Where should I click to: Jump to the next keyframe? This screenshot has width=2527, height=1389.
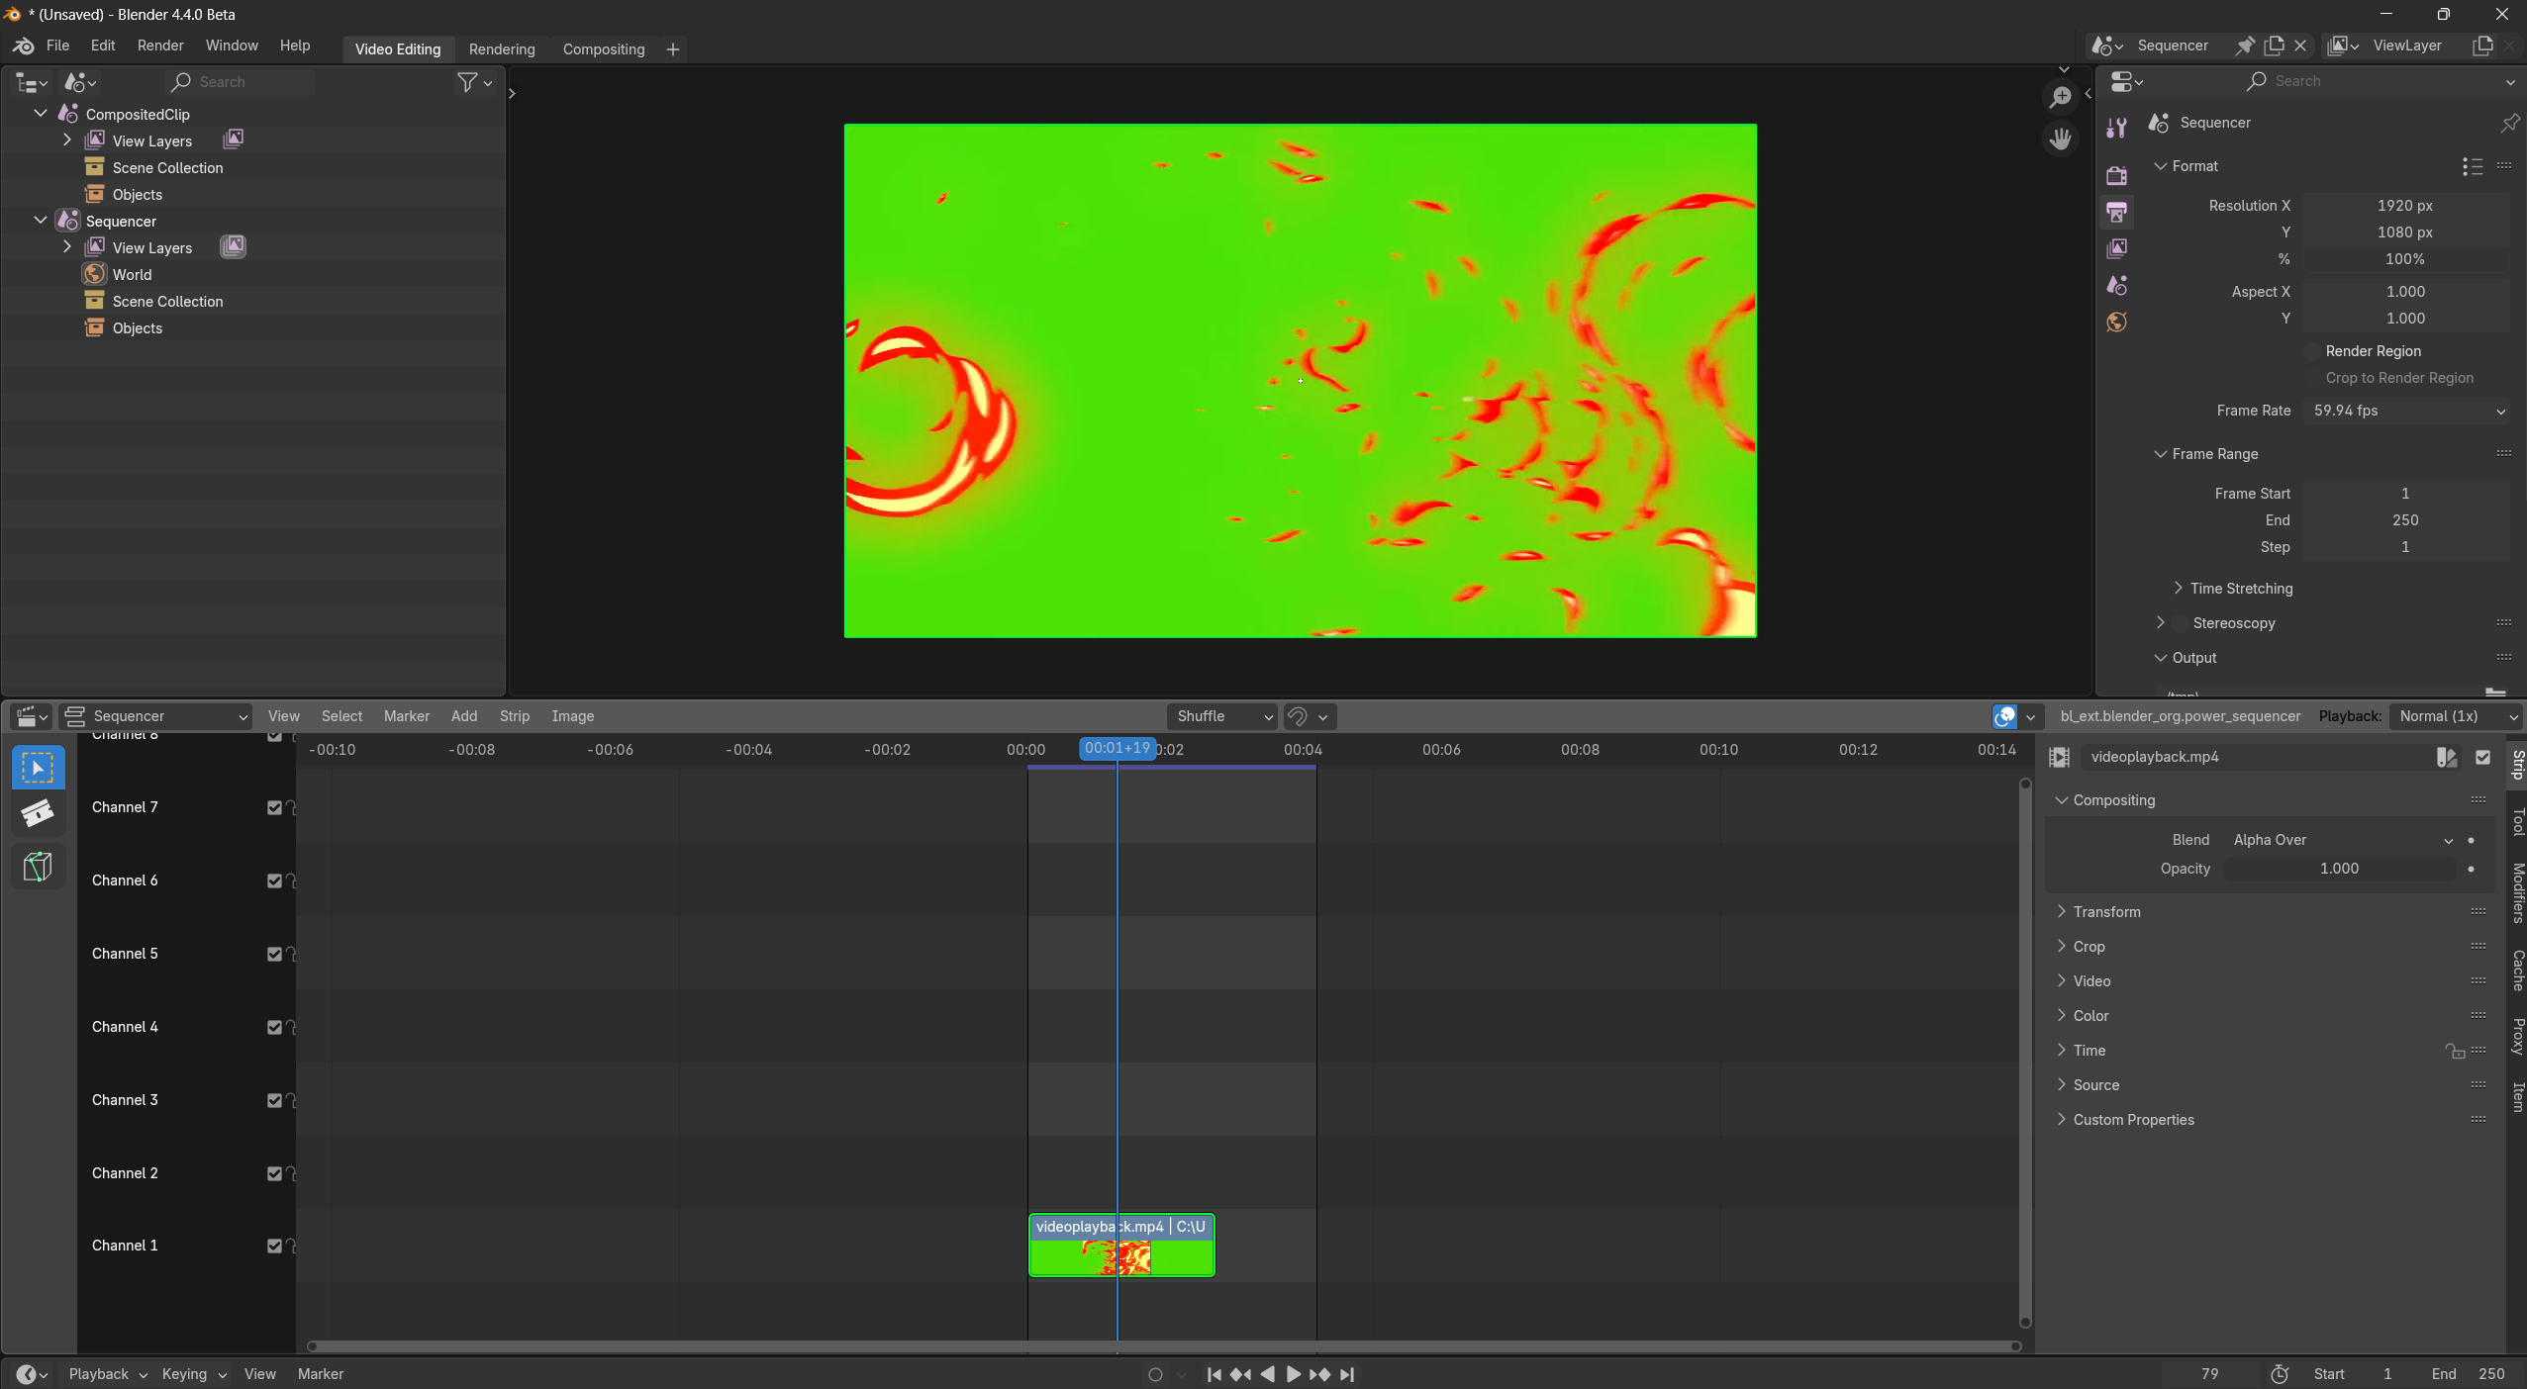point(1319,1374)
